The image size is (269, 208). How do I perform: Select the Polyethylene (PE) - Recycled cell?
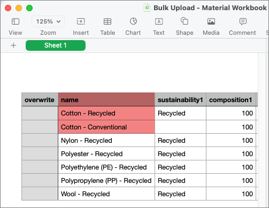coord(106,167)
